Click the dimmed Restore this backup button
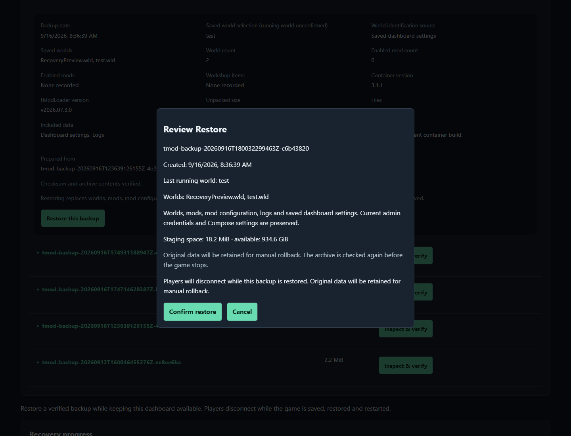This screenshot has width=571, height=436. click(73, 218)
